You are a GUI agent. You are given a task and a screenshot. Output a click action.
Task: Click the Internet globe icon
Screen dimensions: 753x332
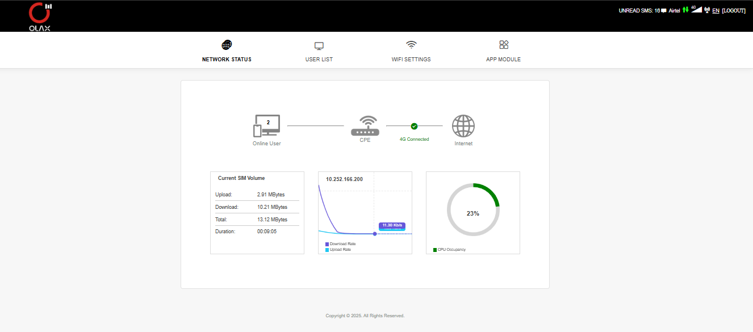tap(463, 126)
